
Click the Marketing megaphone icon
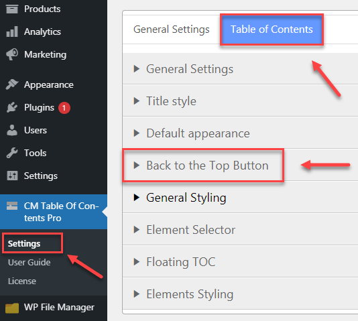pos(12,54)
